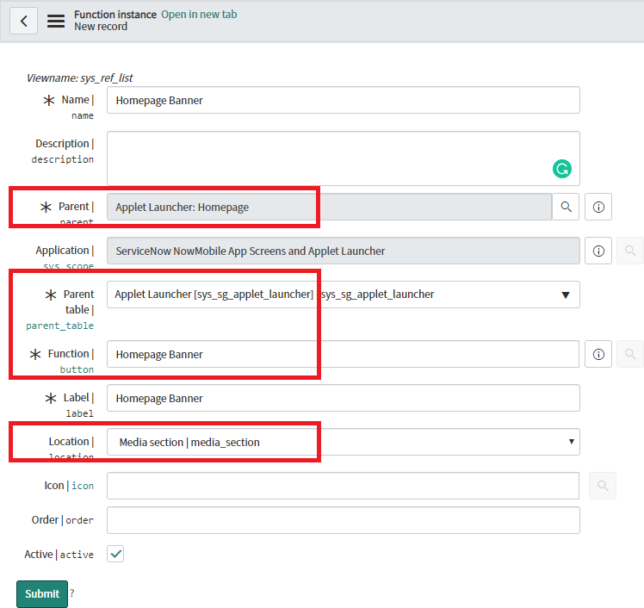The height and width of the screenshot is (608, 644).
Task: Click the 'button' field name under Function
Action: (x=77, y=369)
